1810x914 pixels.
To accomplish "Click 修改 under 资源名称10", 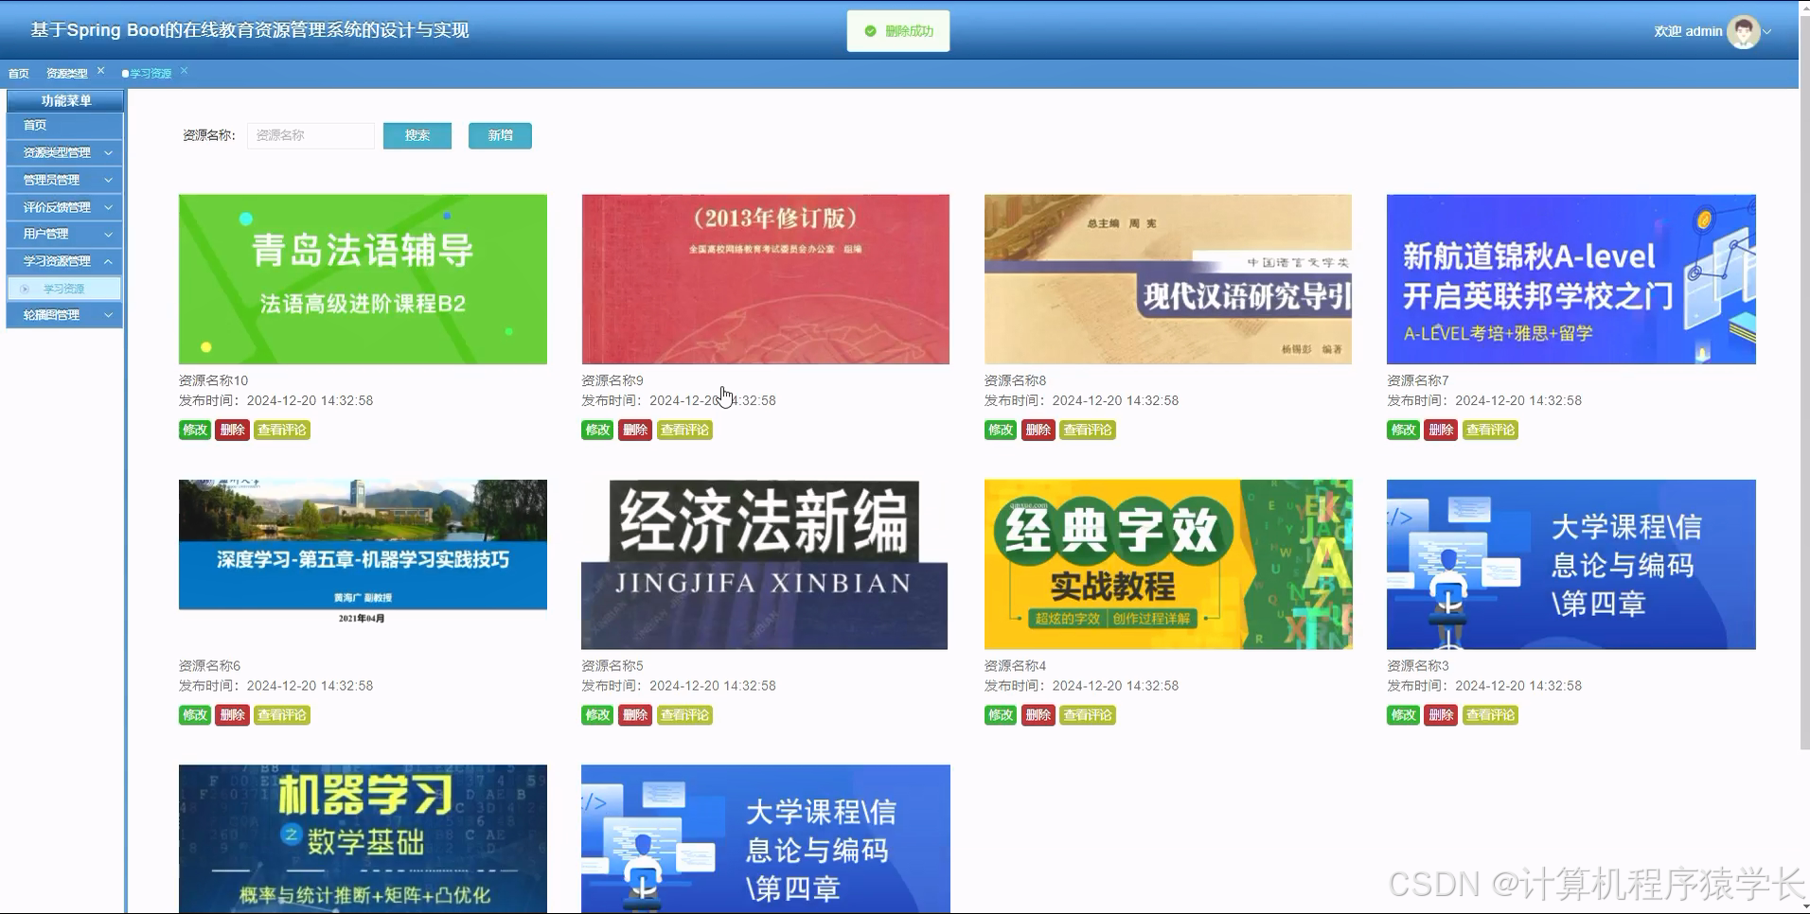I will 194,429.
